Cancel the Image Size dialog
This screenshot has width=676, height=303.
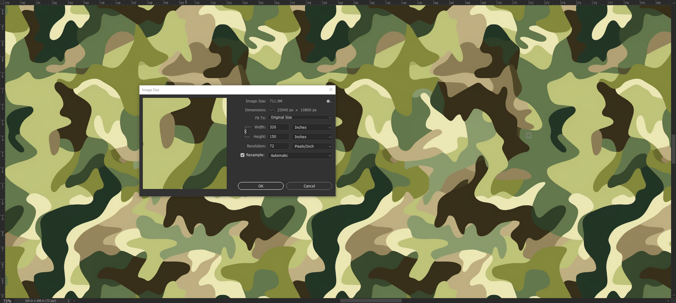(309, 186)
